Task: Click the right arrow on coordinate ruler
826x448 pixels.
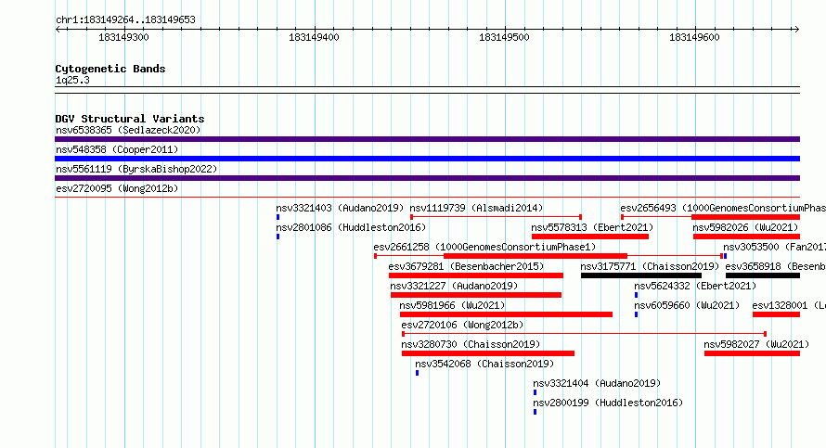Action: click(796, 30)
